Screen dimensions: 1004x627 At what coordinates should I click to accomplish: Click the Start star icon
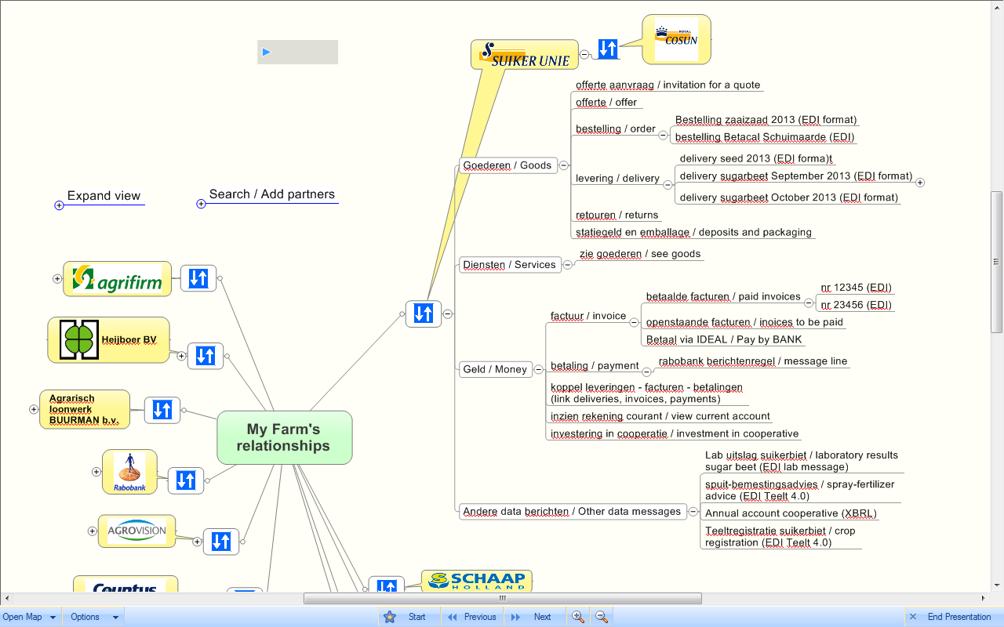pos(390,617)
